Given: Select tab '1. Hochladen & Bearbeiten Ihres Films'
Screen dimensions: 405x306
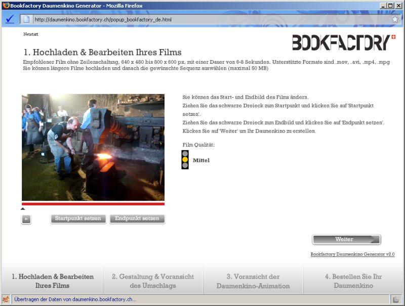Looking at the screenshot, I should pyautogui.click(x=53, y=281).
